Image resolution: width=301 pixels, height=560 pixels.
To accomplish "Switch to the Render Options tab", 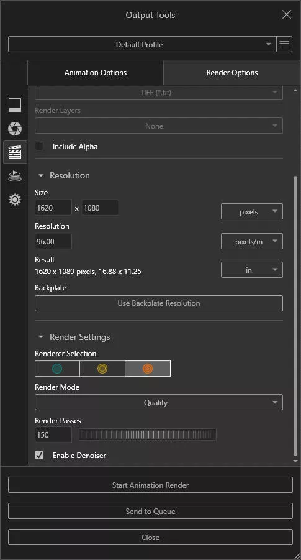I will tap(232, 73).
